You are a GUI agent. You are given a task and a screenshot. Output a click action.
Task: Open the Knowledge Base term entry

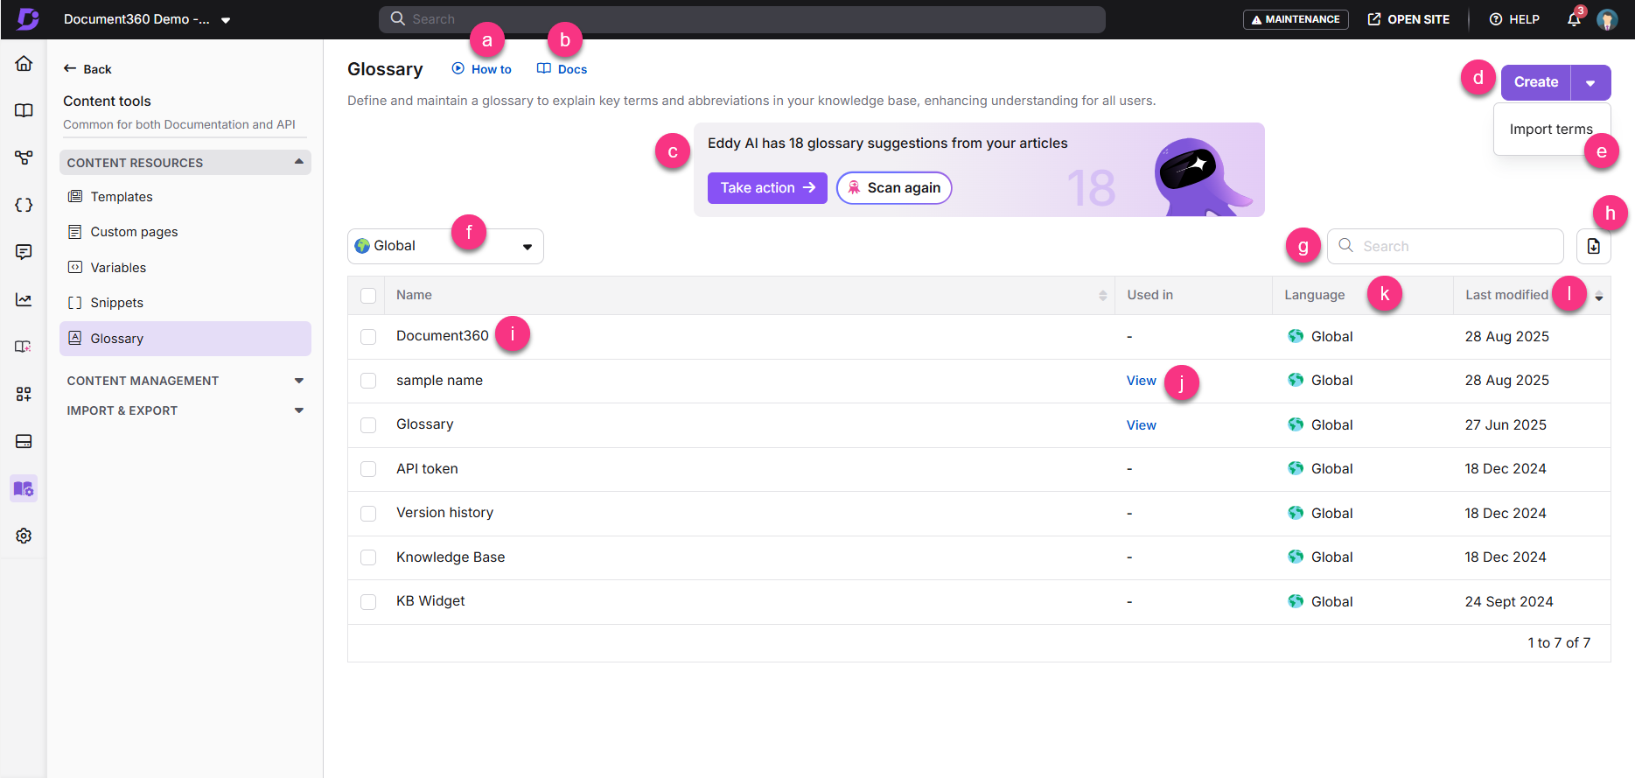[x=451, y=557]
